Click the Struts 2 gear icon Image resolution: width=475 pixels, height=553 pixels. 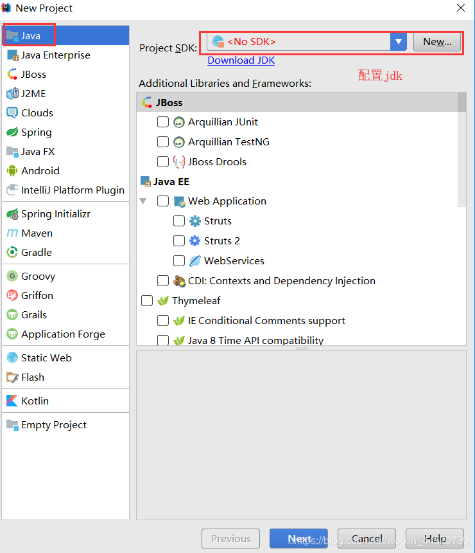[x=194, y=241]
